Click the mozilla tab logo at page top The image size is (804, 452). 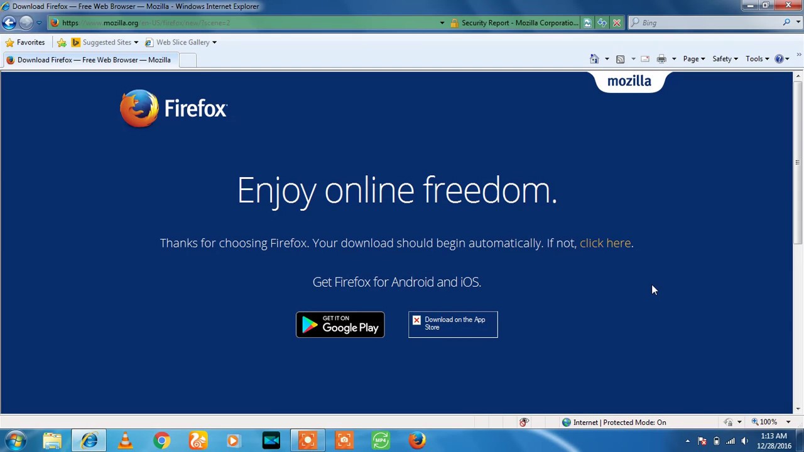pyautogui.click(x=629, y=82)
